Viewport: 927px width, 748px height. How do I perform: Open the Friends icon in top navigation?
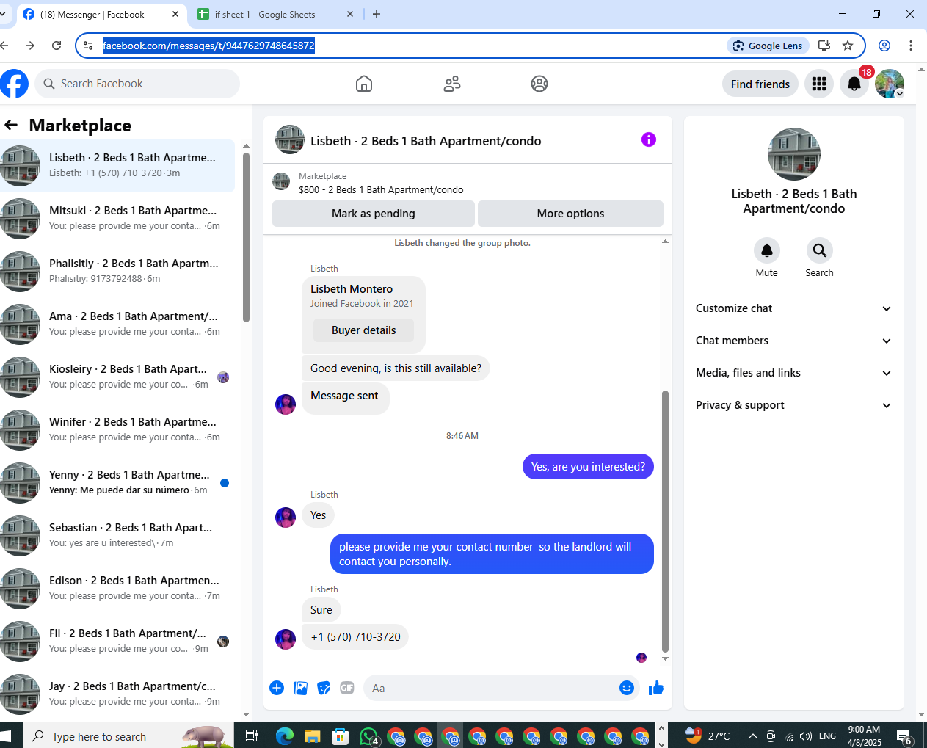click(452, 84)
